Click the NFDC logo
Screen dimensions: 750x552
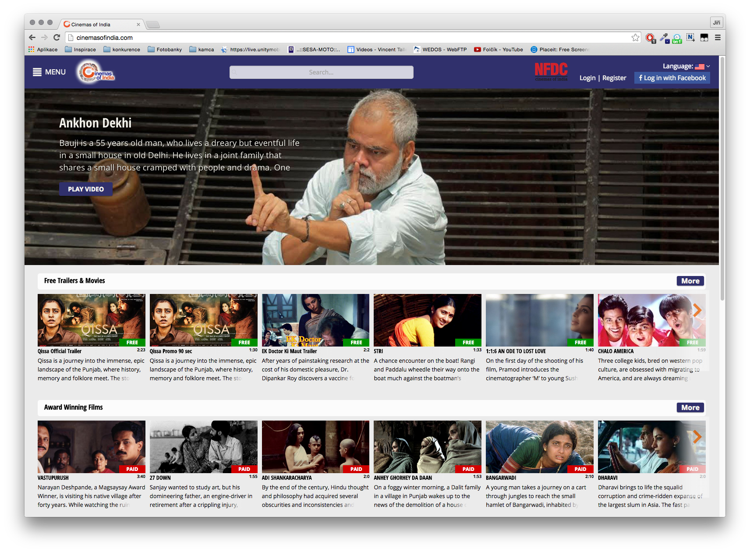pos(551,71)
